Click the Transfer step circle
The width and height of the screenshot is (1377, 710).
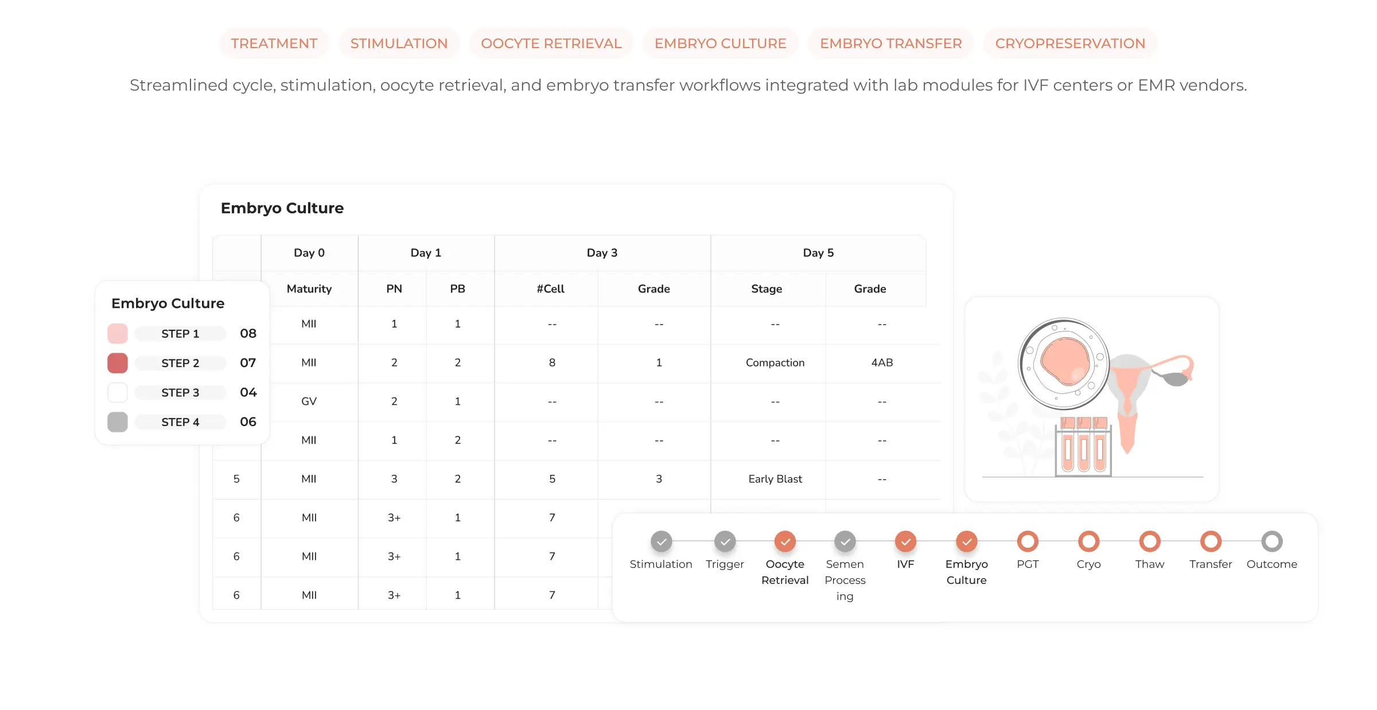(x=1211, y=541)
